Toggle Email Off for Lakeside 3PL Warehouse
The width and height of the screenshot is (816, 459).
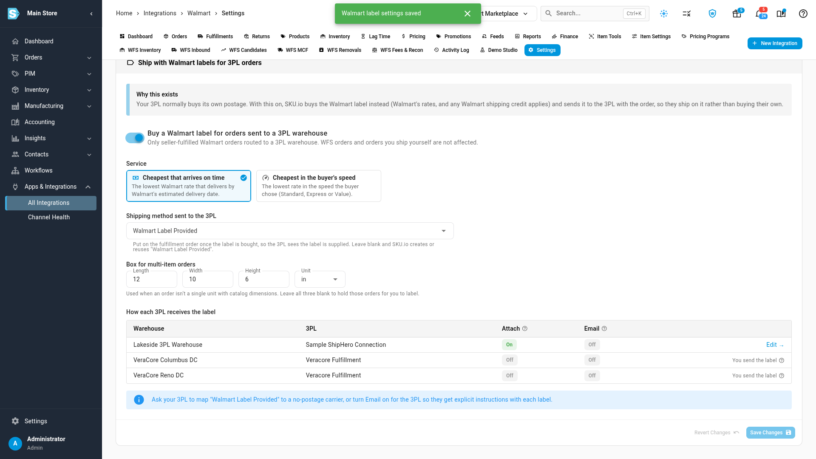592,345
